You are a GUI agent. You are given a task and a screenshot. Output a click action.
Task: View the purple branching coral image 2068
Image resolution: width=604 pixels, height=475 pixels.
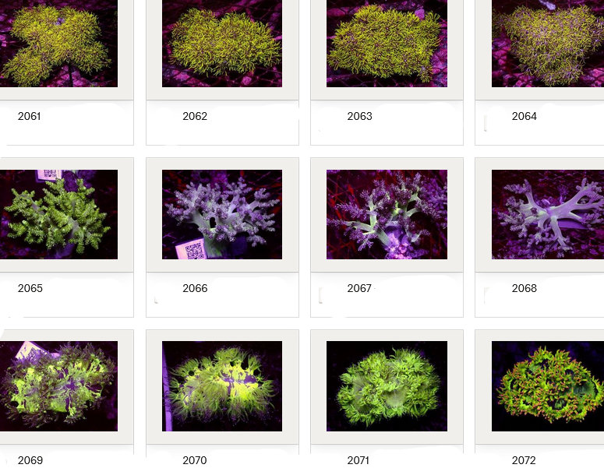(548, 214)
